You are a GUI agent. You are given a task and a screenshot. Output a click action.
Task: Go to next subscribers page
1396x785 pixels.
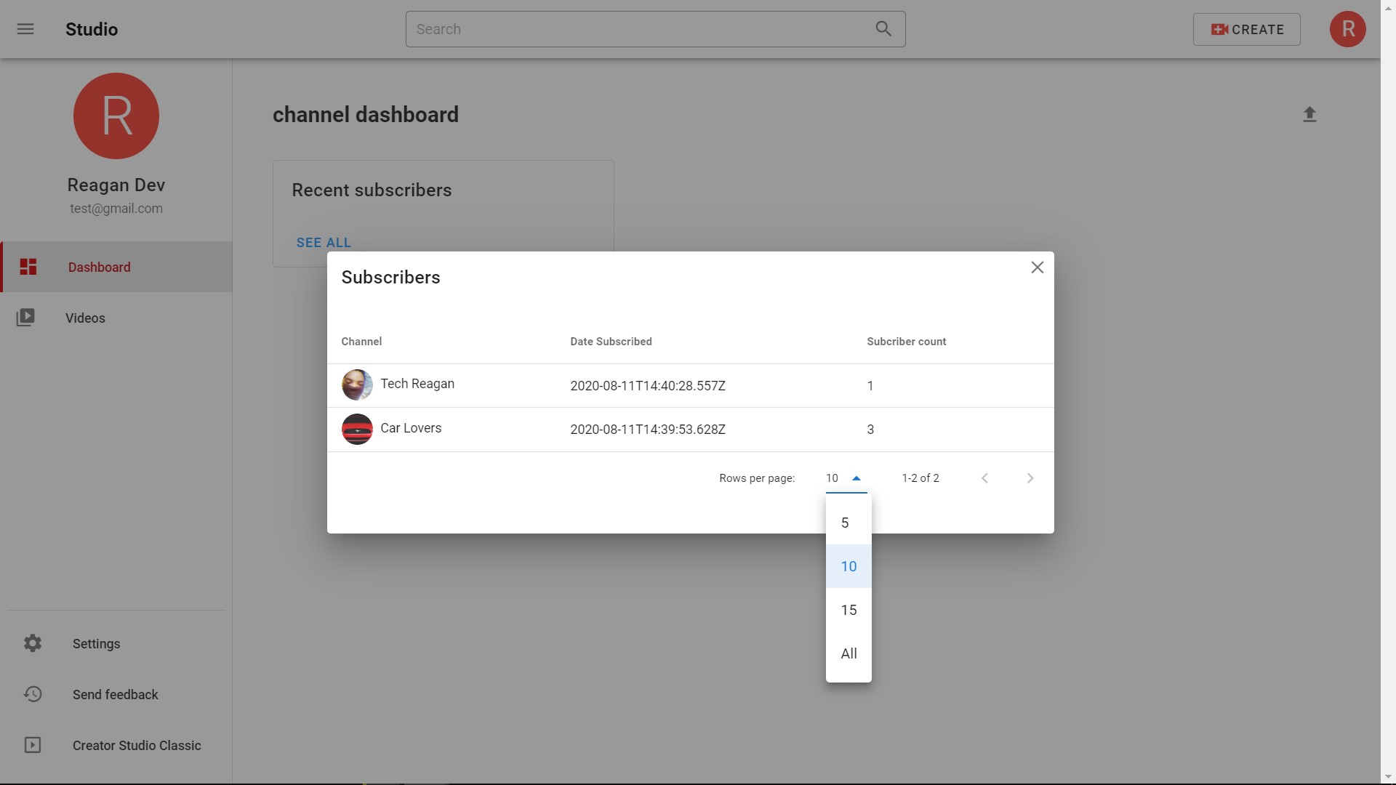point(1030,478)
